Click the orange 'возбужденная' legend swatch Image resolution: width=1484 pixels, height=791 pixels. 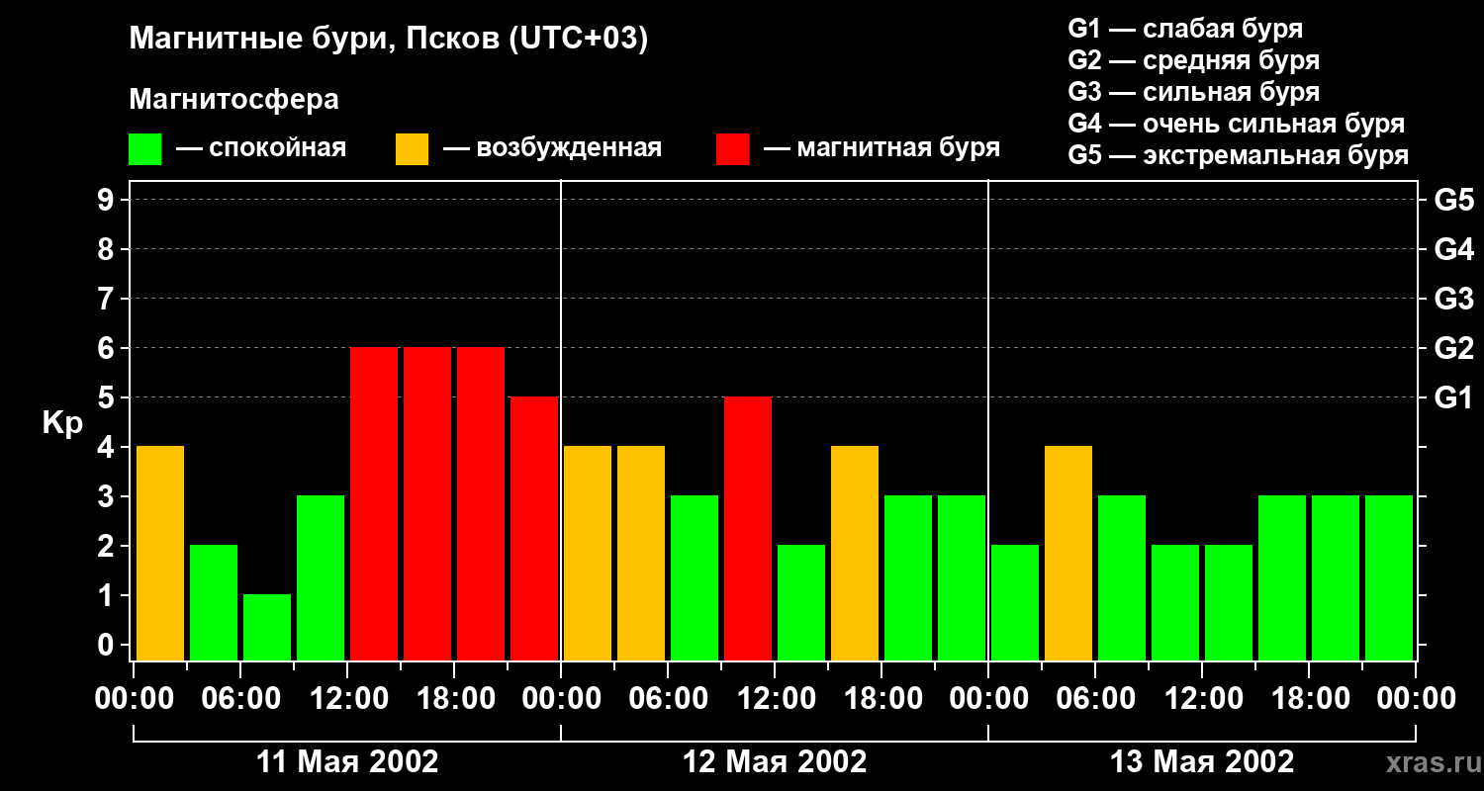pyautogui.click(x=412, y=149)
